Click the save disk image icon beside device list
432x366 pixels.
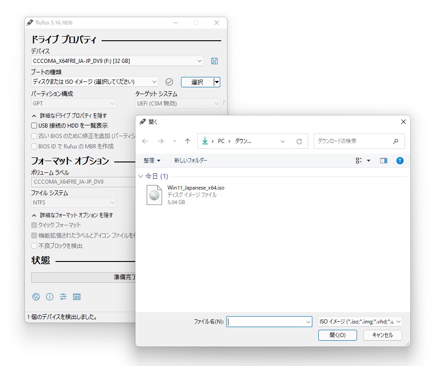214,61
